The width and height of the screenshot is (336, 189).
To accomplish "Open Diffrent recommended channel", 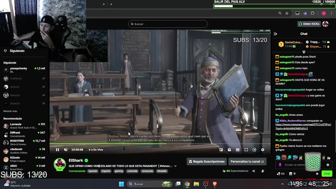I will (24, 134).
